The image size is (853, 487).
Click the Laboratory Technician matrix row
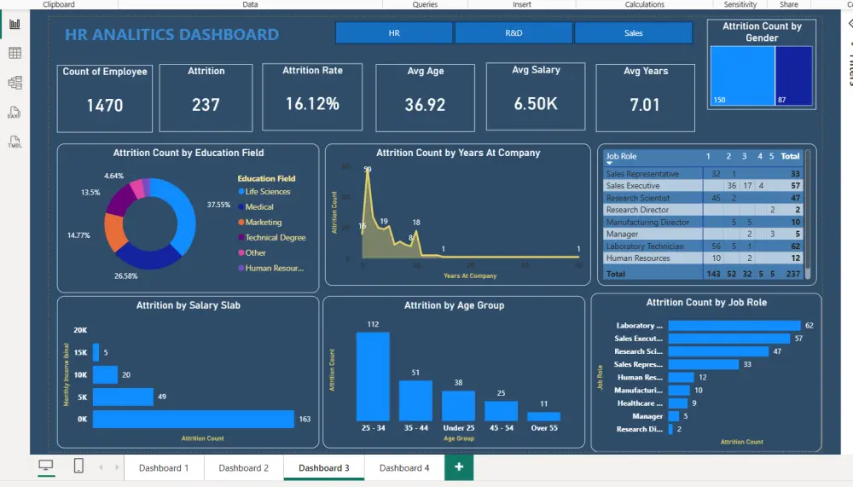703,246
